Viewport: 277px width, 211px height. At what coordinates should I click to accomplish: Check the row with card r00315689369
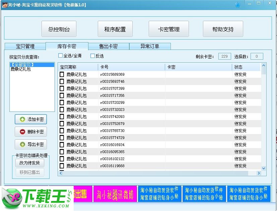62,74
